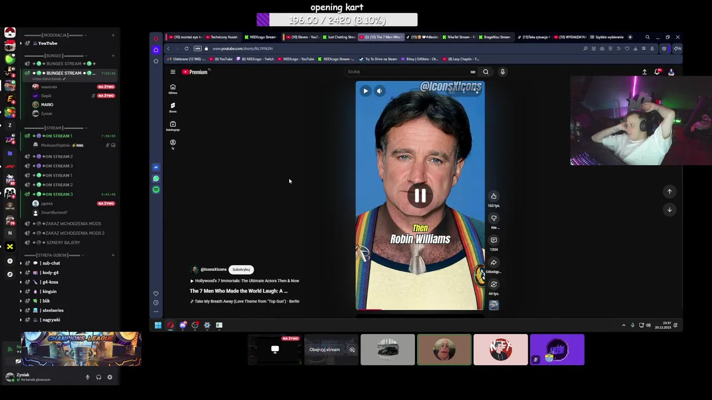
Task: Click the YouTube search magnifier button
Action: pyautogui.click(x=486, y=72)
